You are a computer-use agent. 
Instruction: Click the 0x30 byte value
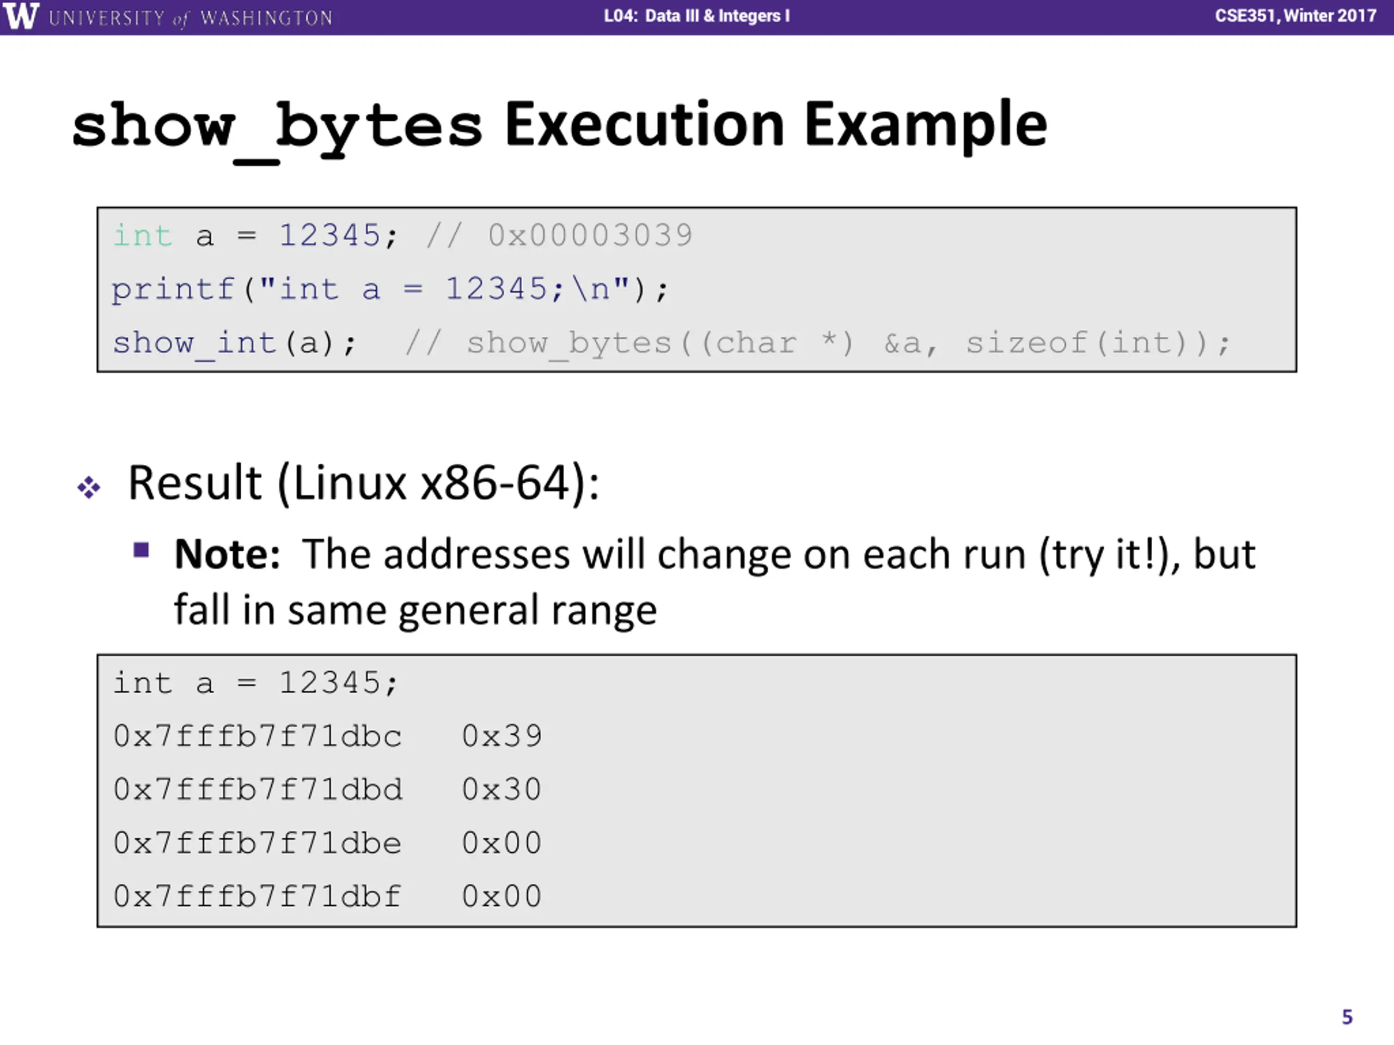click(x=502, y=790)
